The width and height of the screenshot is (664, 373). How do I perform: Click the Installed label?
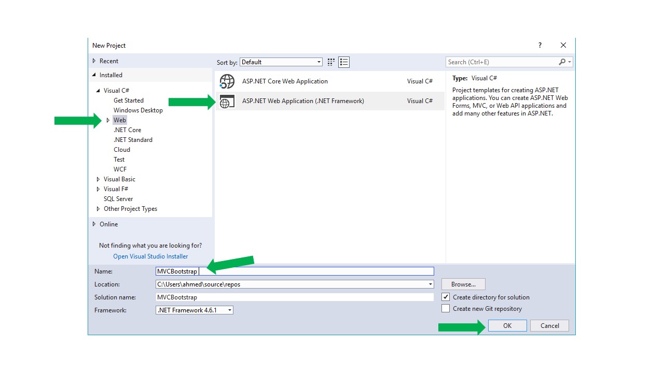click(111, 75)
